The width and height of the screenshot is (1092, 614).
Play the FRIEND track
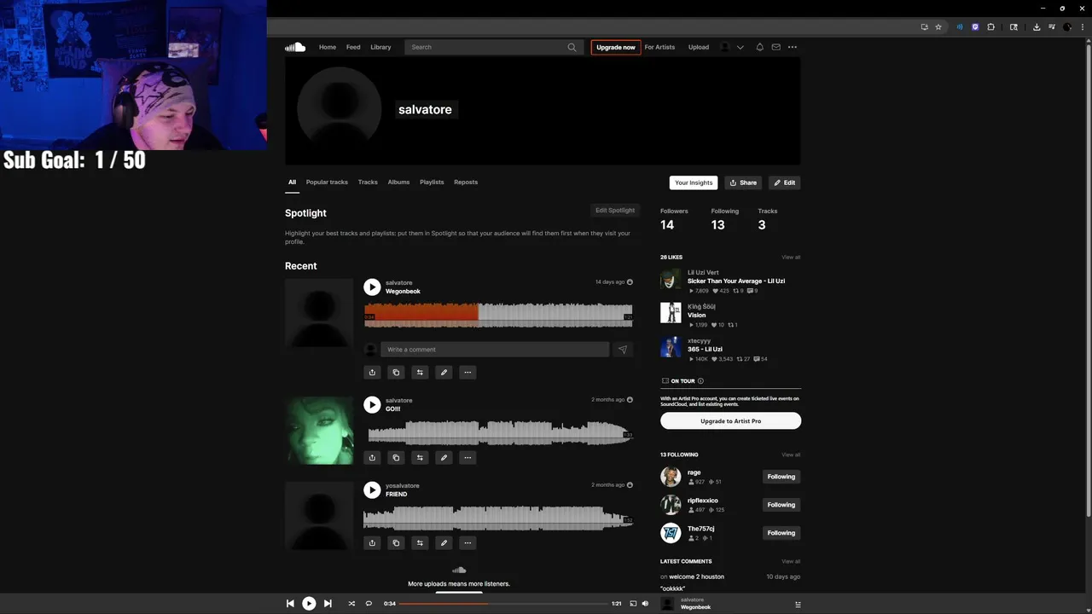371,489
